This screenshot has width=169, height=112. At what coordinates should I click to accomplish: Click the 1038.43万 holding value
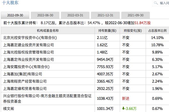105,98
